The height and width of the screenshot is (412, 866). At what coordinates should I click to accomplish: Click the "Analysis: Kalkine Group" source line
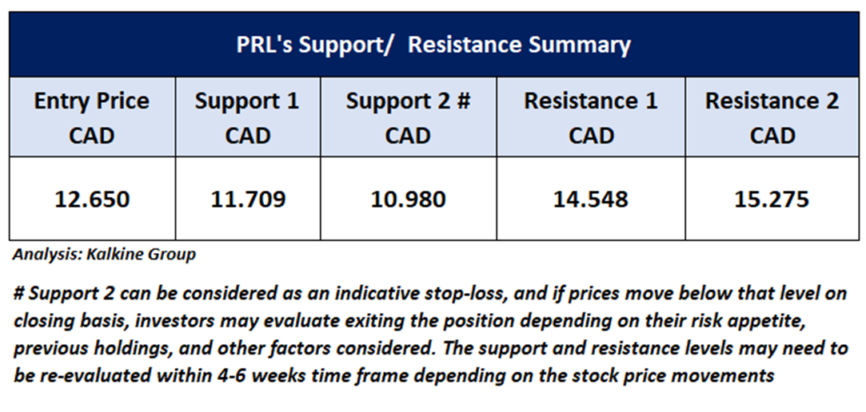(104, 256)
